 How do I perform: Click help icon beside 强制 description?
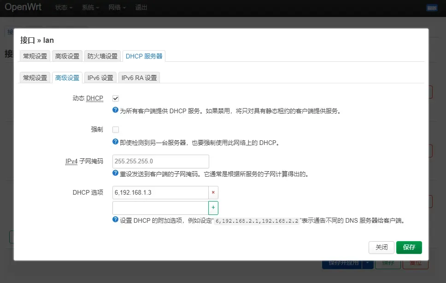pos(116,142)
